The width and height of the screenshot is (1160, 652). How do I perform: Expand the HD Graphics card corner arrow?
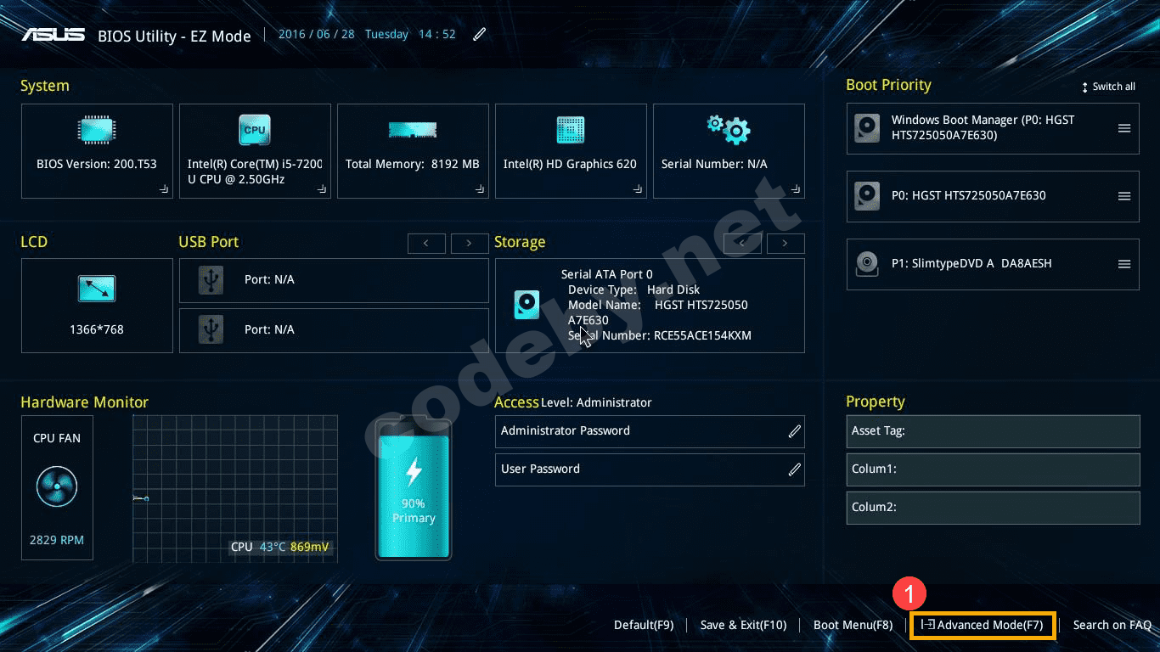click(638, 190)
